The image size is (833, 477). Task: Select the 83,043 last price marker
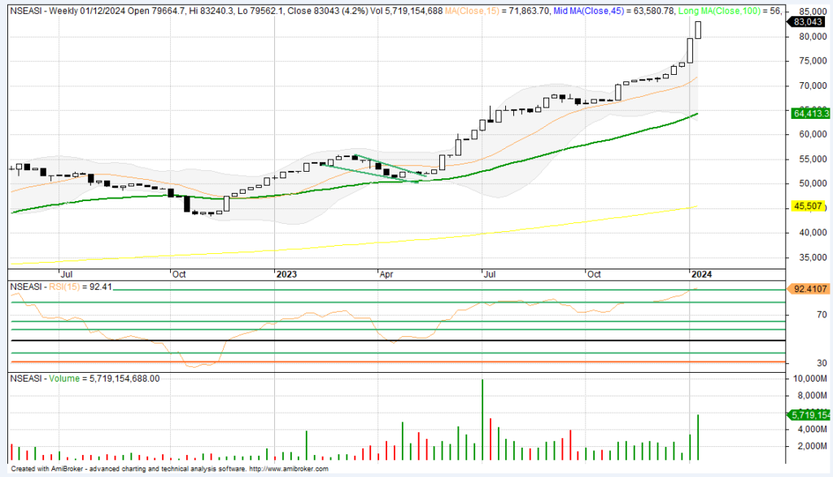coord(809,23)
